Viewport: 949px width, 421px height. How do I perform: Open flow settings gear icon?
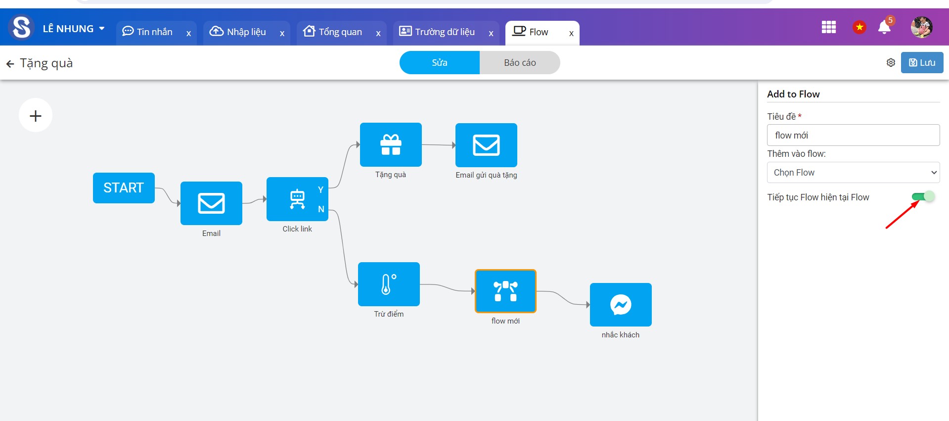pos(891,63)
